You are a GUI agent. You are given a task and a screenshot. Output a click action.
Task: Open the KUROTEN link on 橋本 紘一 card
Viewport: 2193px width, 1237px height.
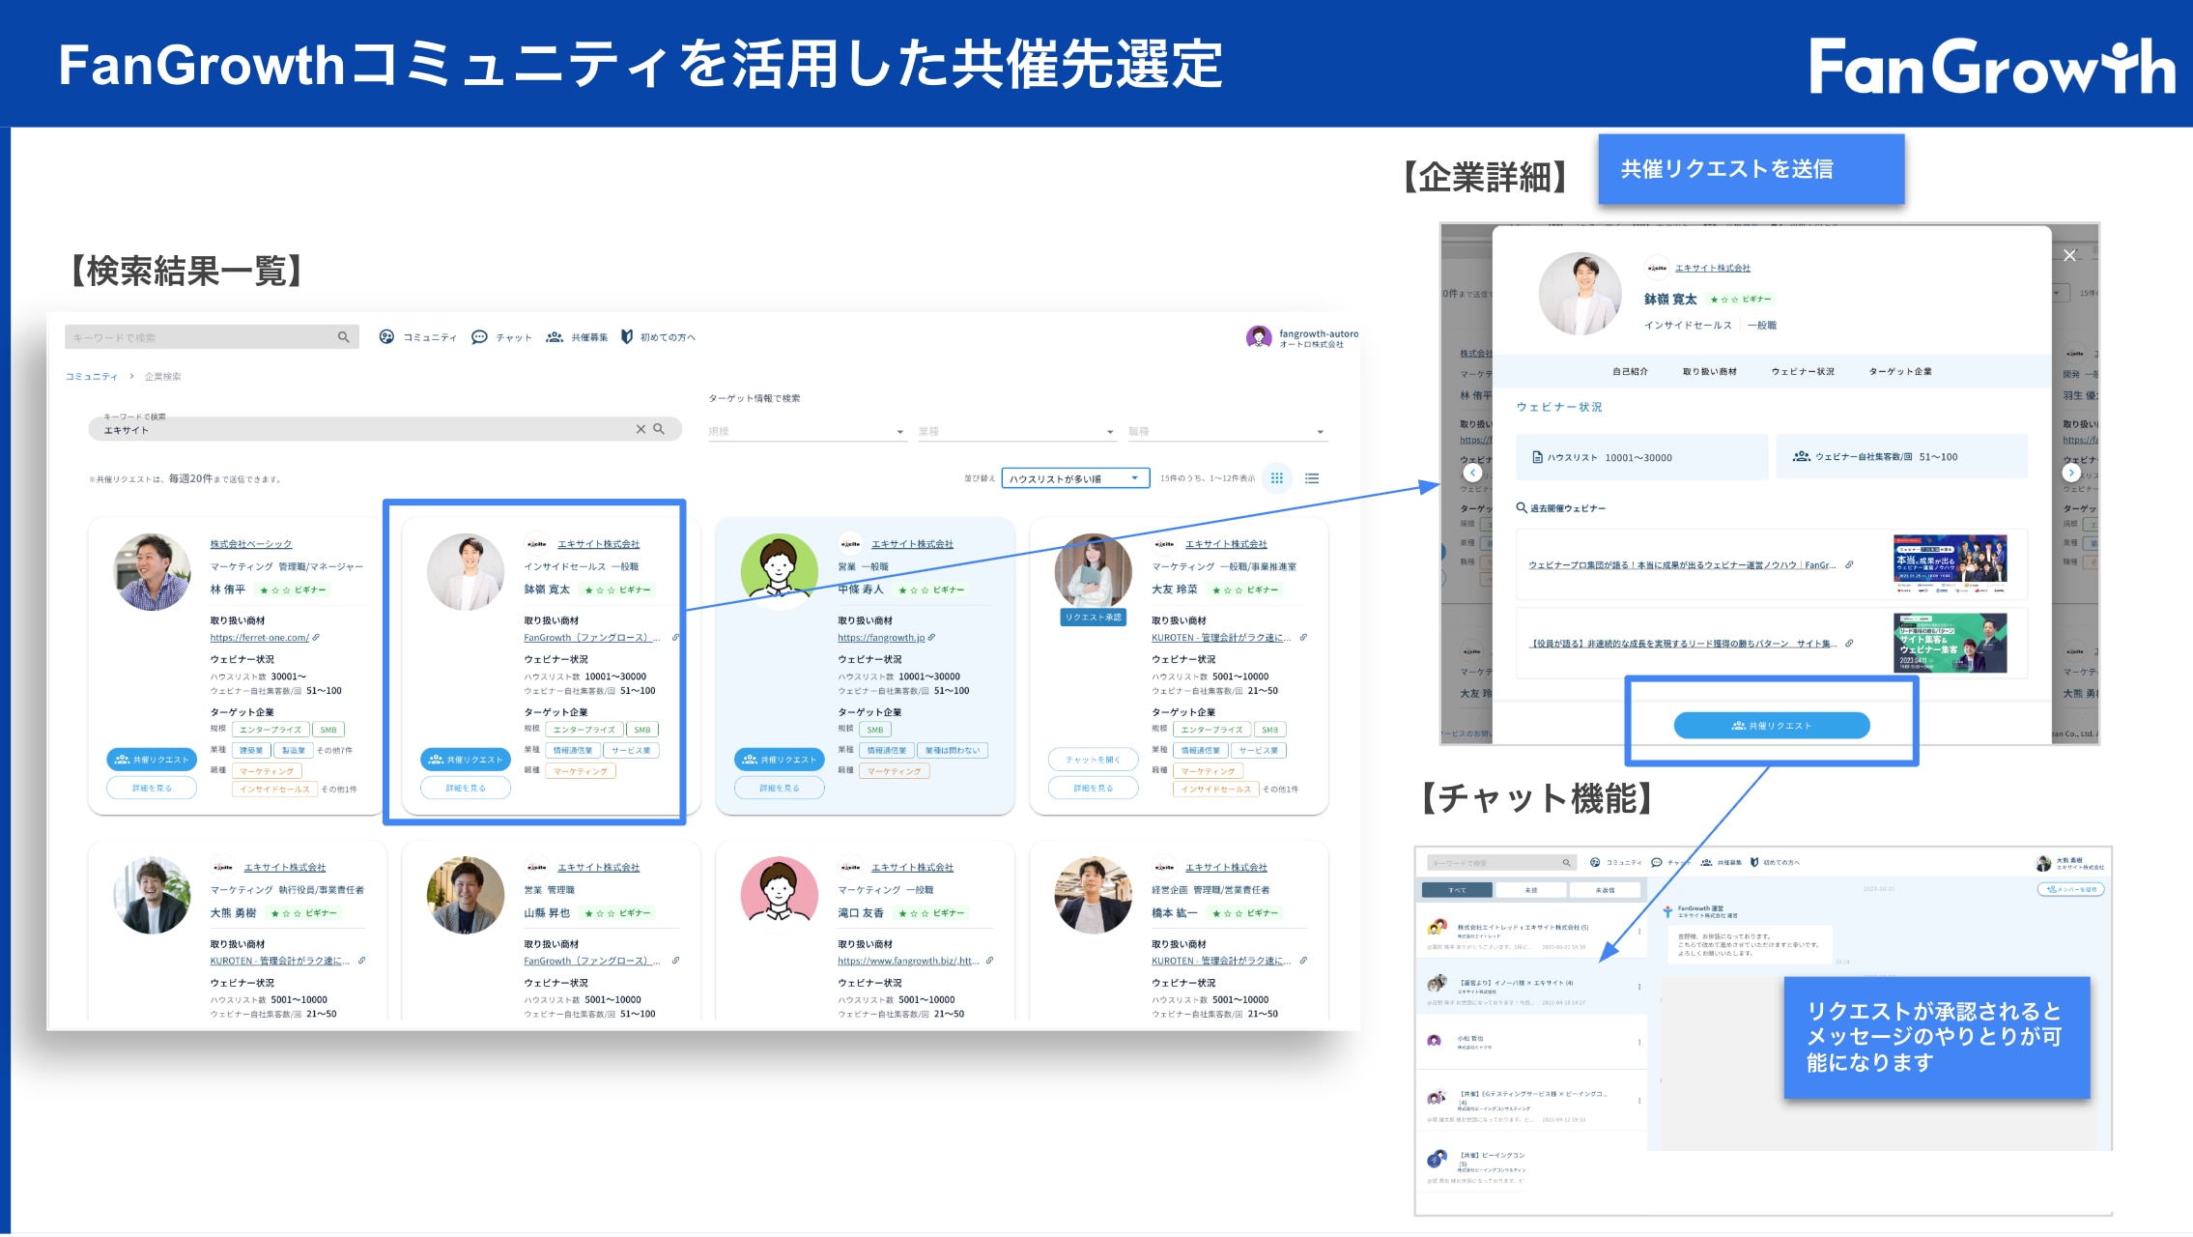[x=1221, y=962]
